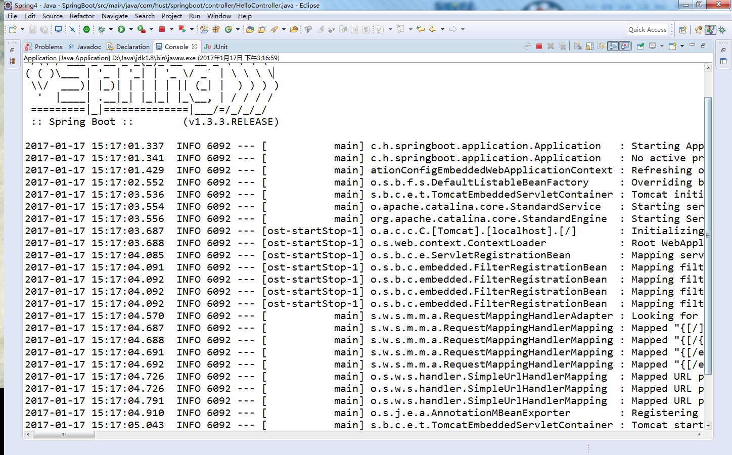Screen dimensions: 732x455
Task: Open the Window menu
Action: [x=219, y=16]
